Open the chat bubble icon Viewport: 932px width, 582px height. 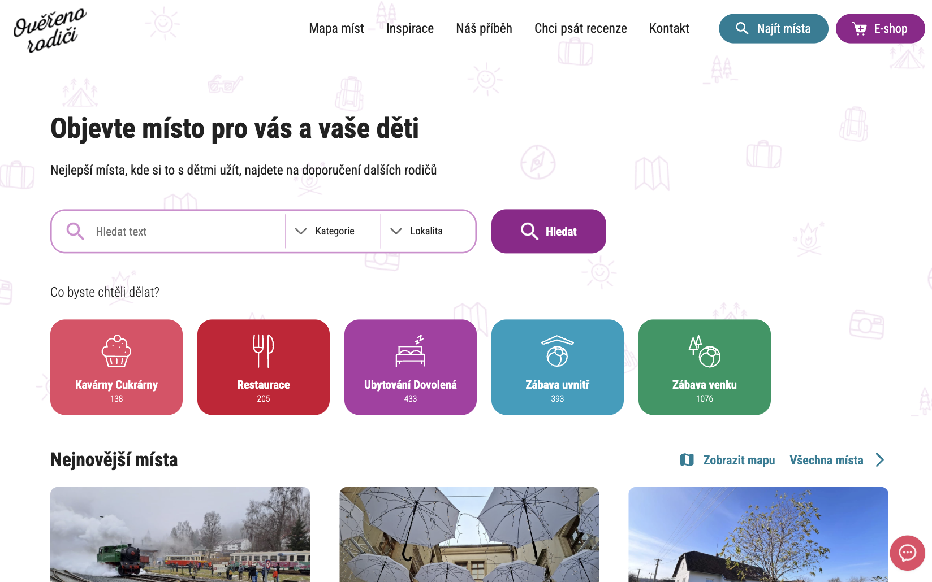pyautogui.click(x=907, y=553)
